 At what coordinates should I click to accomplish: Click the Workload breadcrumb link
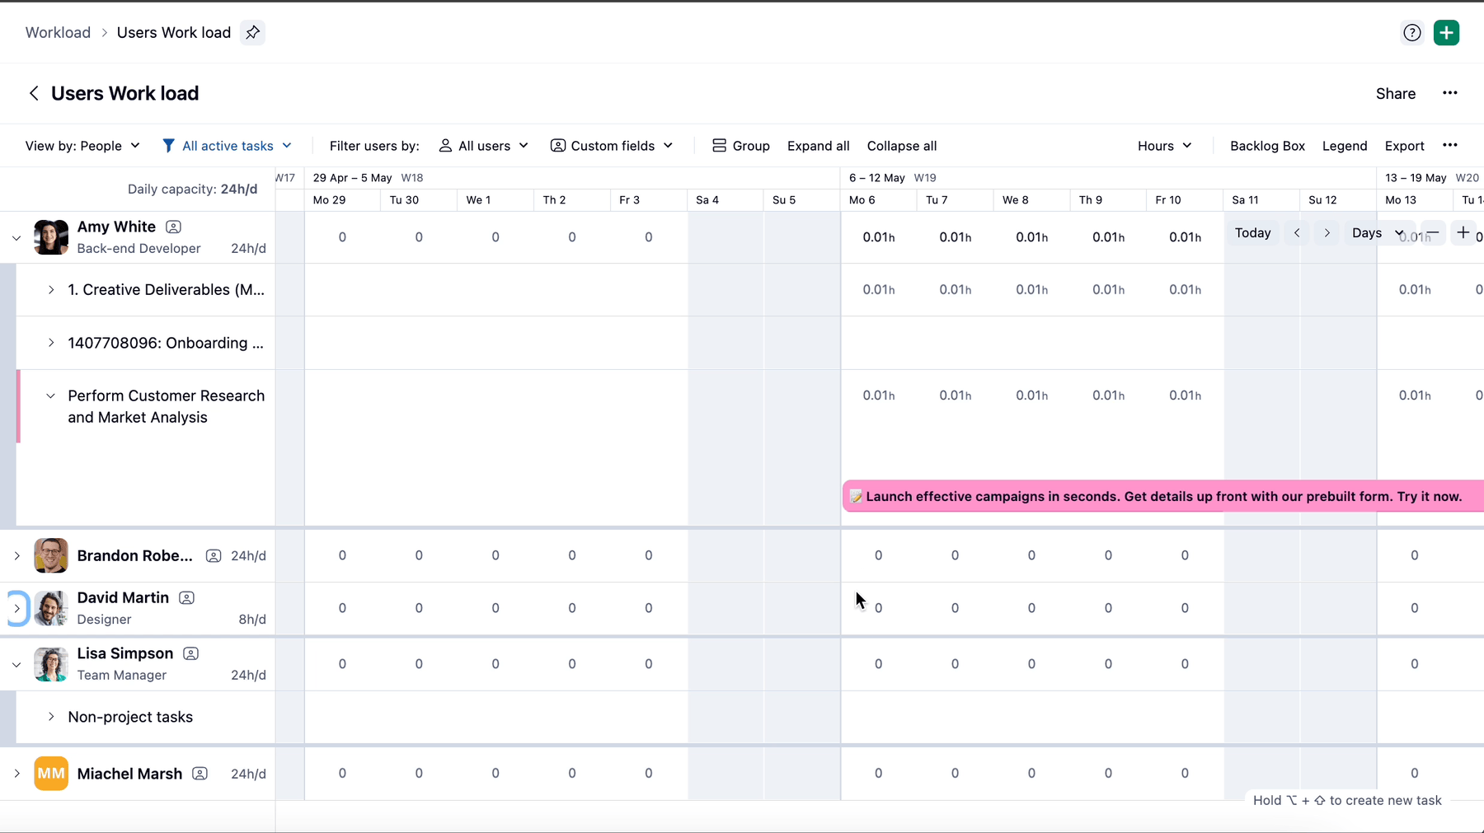(58, 32)
